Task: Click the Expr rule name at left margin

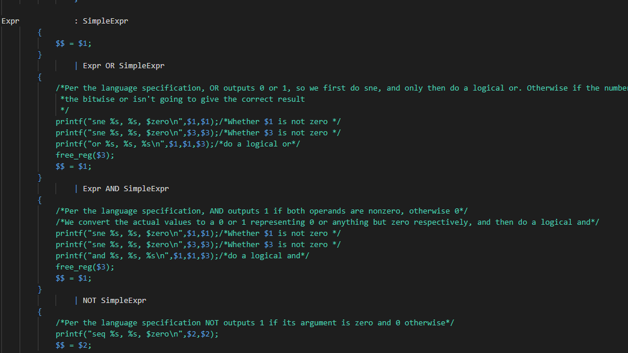Action: (10, 21)
